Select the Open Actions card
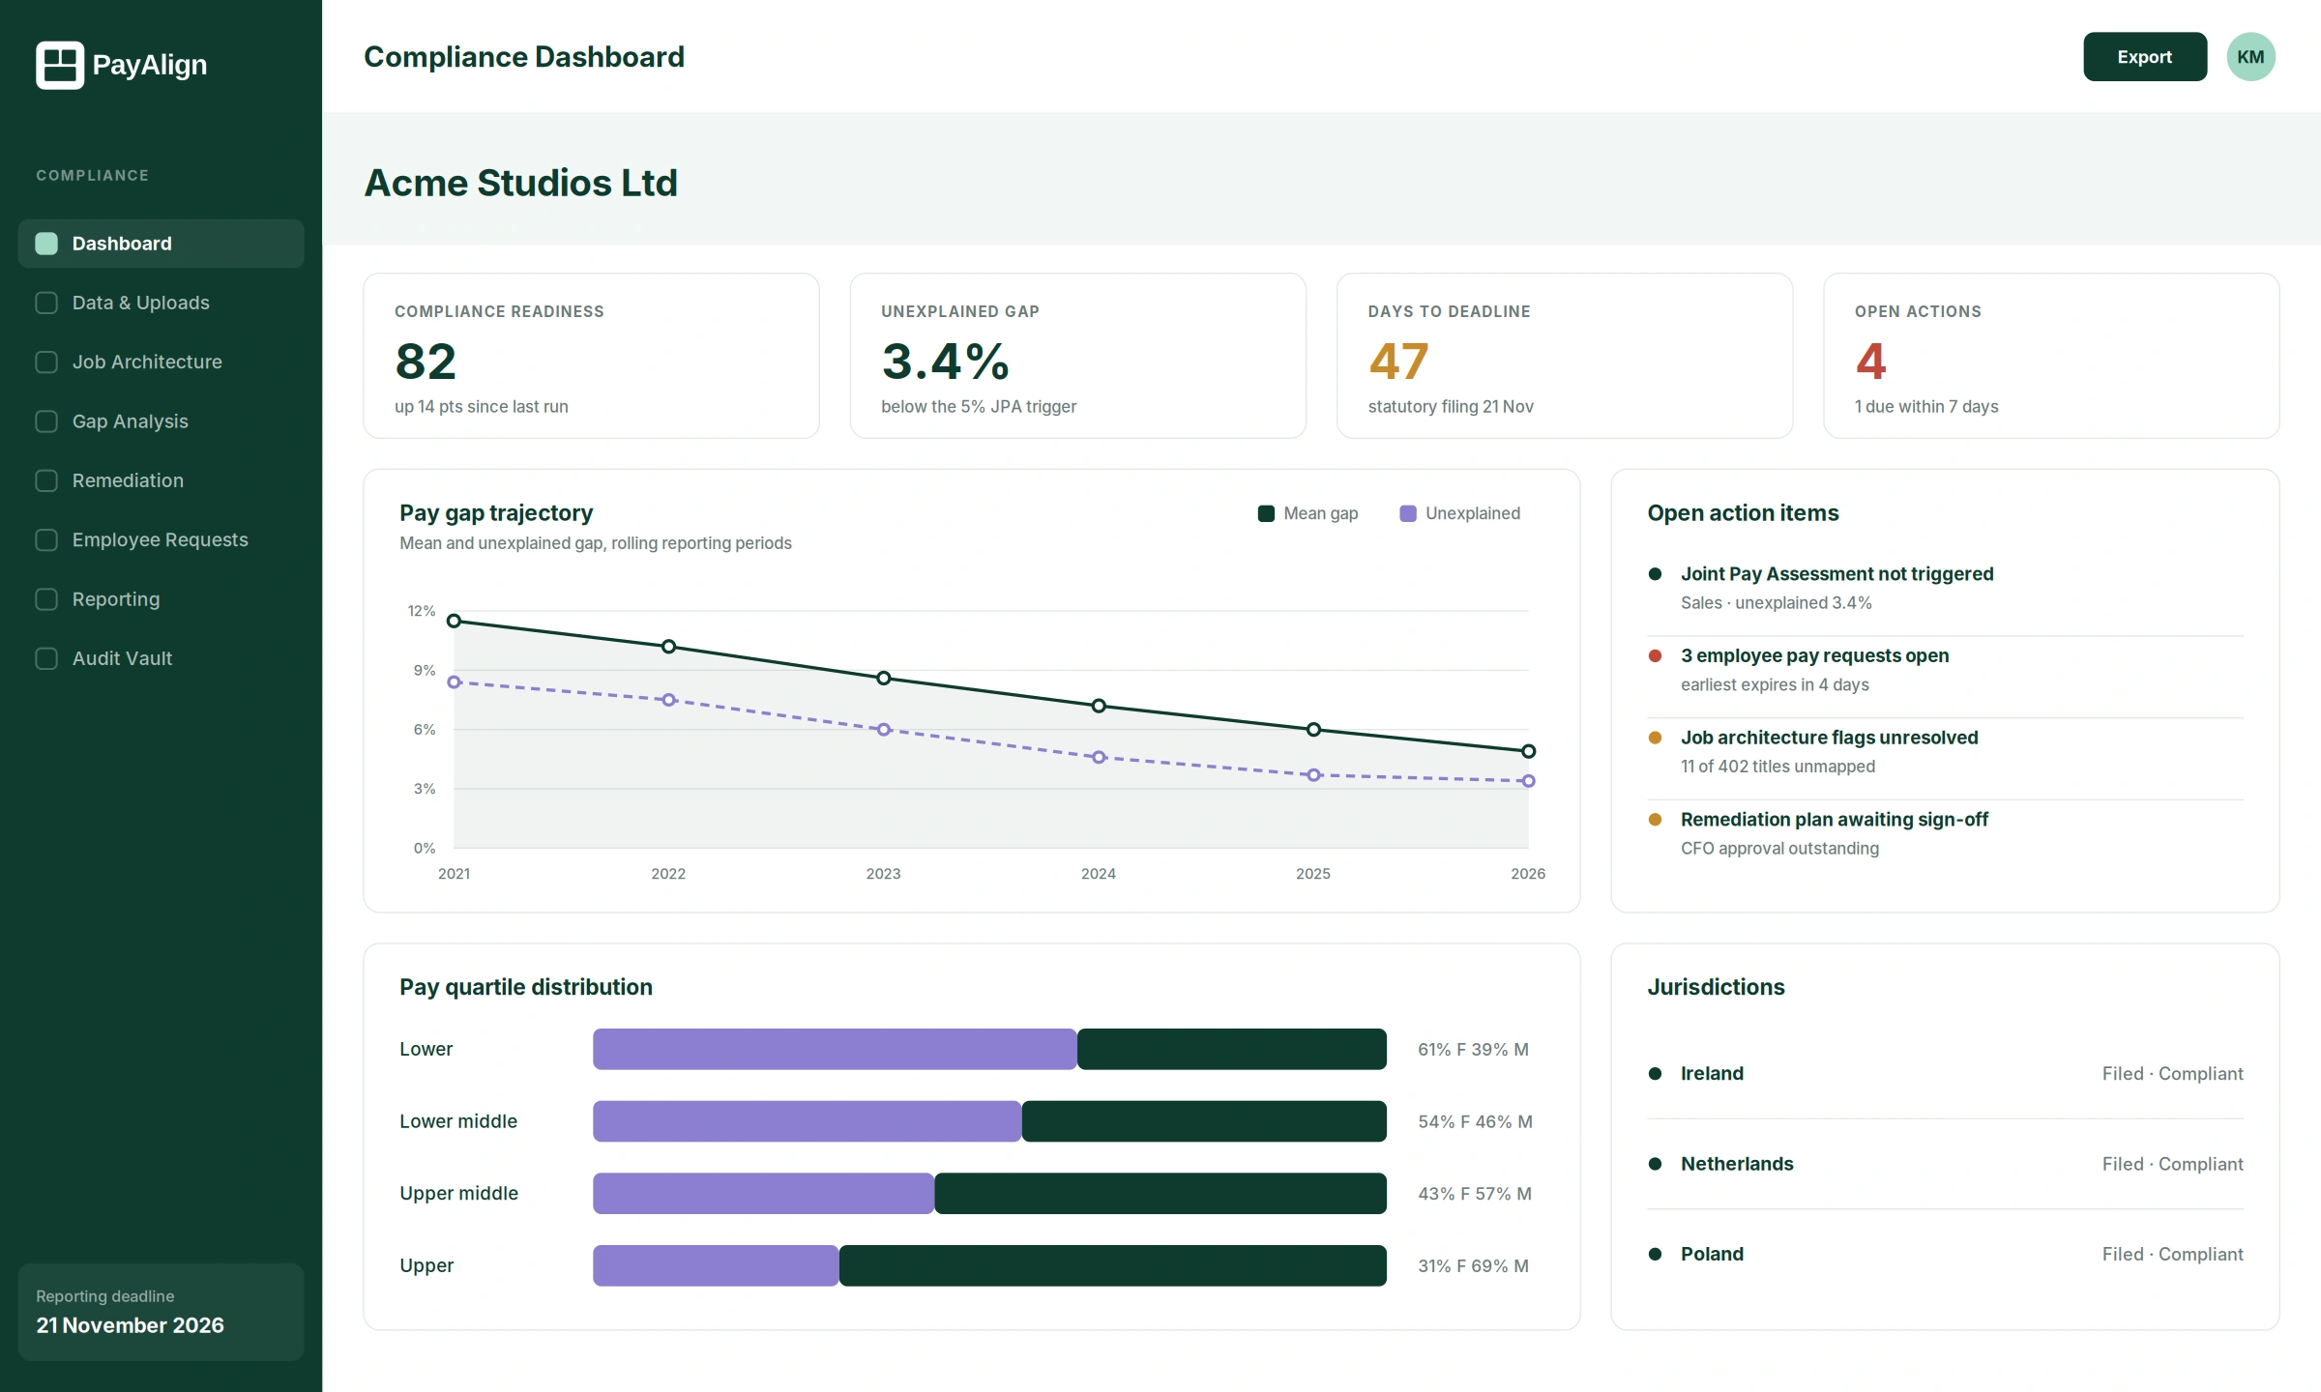 tap(2051, 356)
